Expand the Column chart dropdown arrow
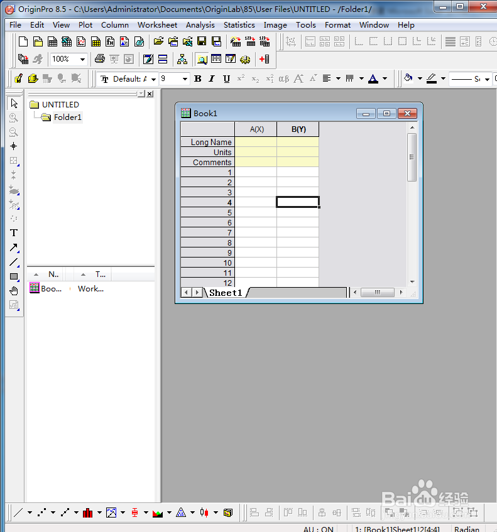Screen dimensions: 497x532 (x=99, y=513)
